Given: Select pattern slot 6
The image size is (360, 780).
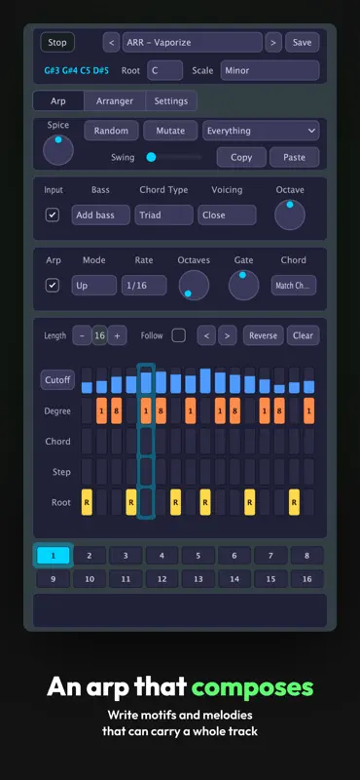Looking at the screenshot, I should [234, 555].
